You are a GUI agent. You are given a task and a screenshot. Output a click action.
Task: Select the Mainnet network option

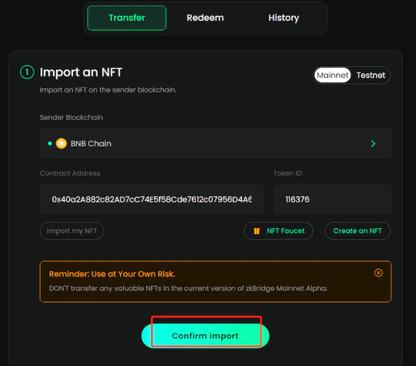pos(333,75)
